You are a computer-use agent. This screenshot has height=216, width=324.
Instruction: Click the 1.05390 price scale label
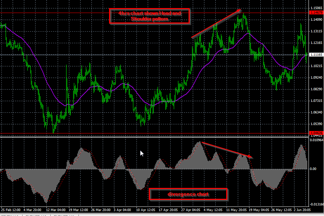coord(316,124)
